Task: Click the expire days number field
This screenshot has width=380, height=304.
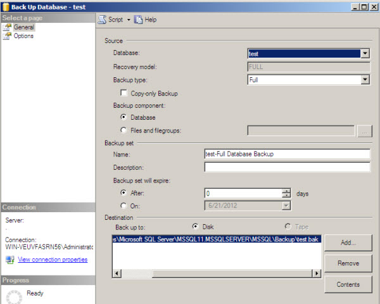Action: point(243,193)
